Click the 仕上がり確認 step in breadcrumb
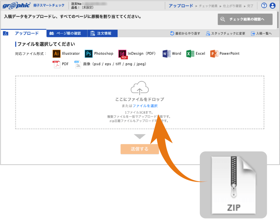 pyautogui.click(x=232, y=6)
